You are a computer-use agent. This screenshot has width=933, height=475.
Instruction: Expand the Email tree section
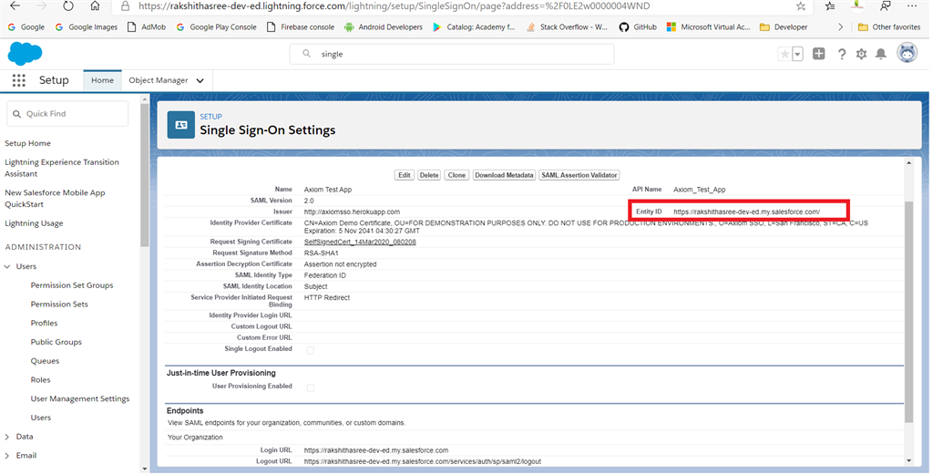click(7, 456)
